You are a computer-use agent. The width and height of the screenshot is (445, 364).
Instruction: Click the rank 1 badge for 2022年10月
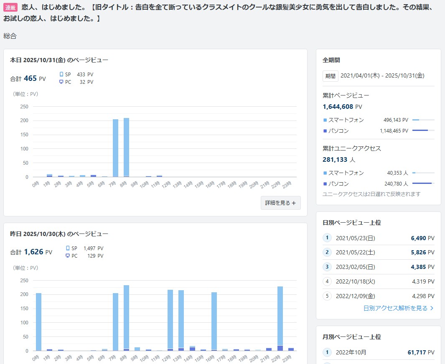327,352
